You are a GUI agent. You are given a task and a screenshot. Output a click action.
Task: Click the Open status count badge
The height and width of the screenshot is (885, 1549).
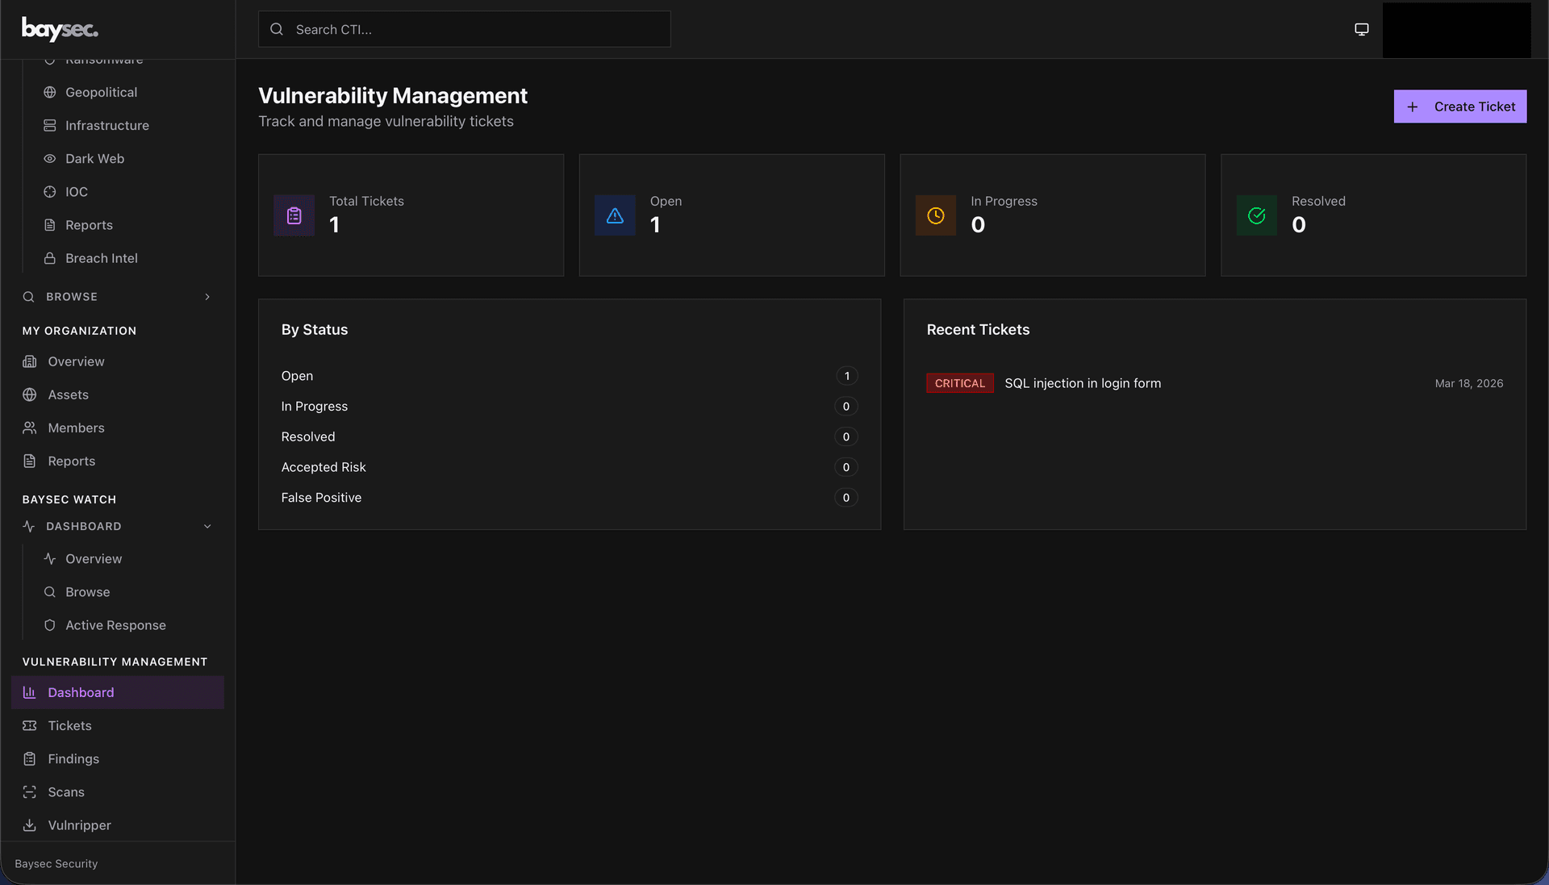pyautogui.click(x=846, y=375)
